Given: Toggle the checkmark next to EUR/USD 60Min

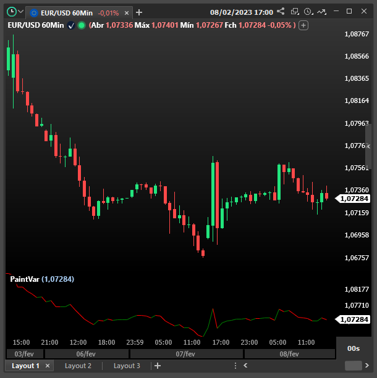Looking at the screenshot, I should point(71,25).
